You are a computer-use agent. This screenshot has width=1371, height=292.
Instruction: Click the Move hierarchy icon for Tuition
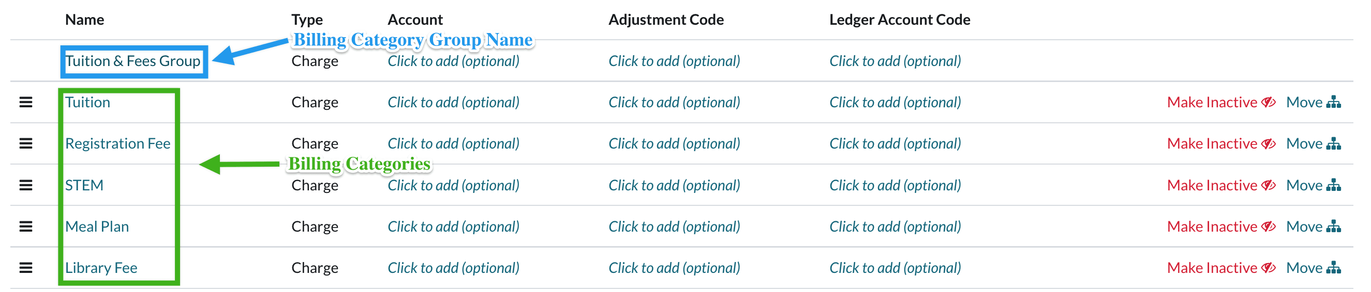1333,102
